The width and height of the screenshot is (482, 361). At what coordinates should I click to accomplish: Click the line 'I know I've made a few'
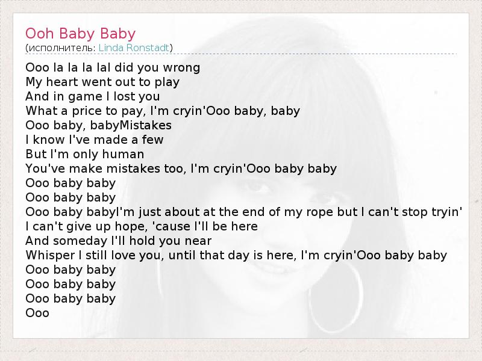[x=95, y=140]
